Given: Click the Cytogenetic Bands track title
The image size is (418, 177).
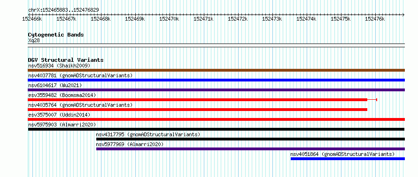Looking at the screenshot, I should (x=56, y=35).
